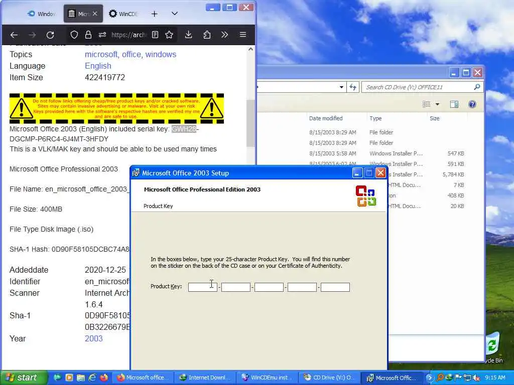The height and width of the screenshot is (385, 514).
Task: Expand hidden system tray icons
Action: coord(430,377)
